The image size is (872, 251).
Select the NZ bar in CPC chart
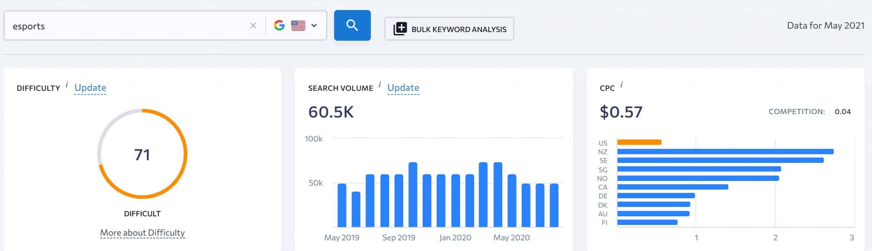pyautogui.click(x=725, y=151)
